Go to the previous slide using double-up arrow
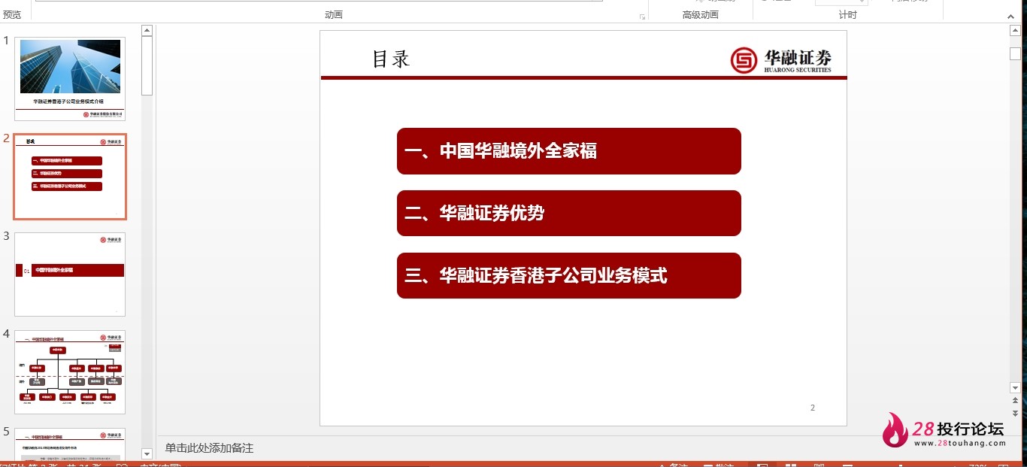1027x467 pixels. pyautogui.click(x=1015, y=402)
